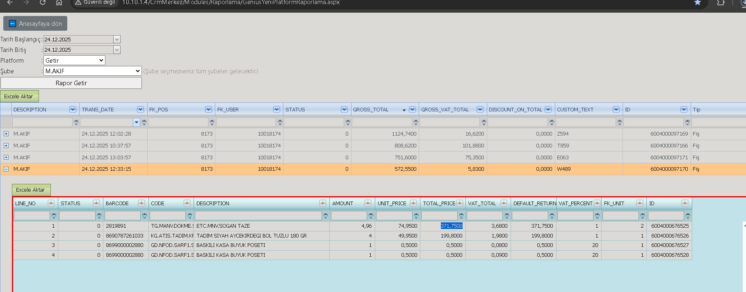Collapse the highlighted 12:33:15 row
The image size is (746, 292).
coord(6,169)
